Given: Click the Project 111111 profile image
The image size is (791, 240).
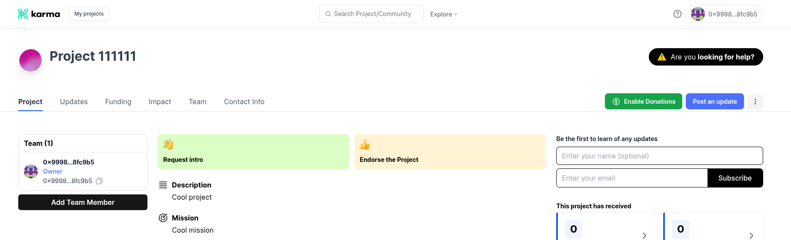Looking at the screenshot, I should [x=30, y=60].
